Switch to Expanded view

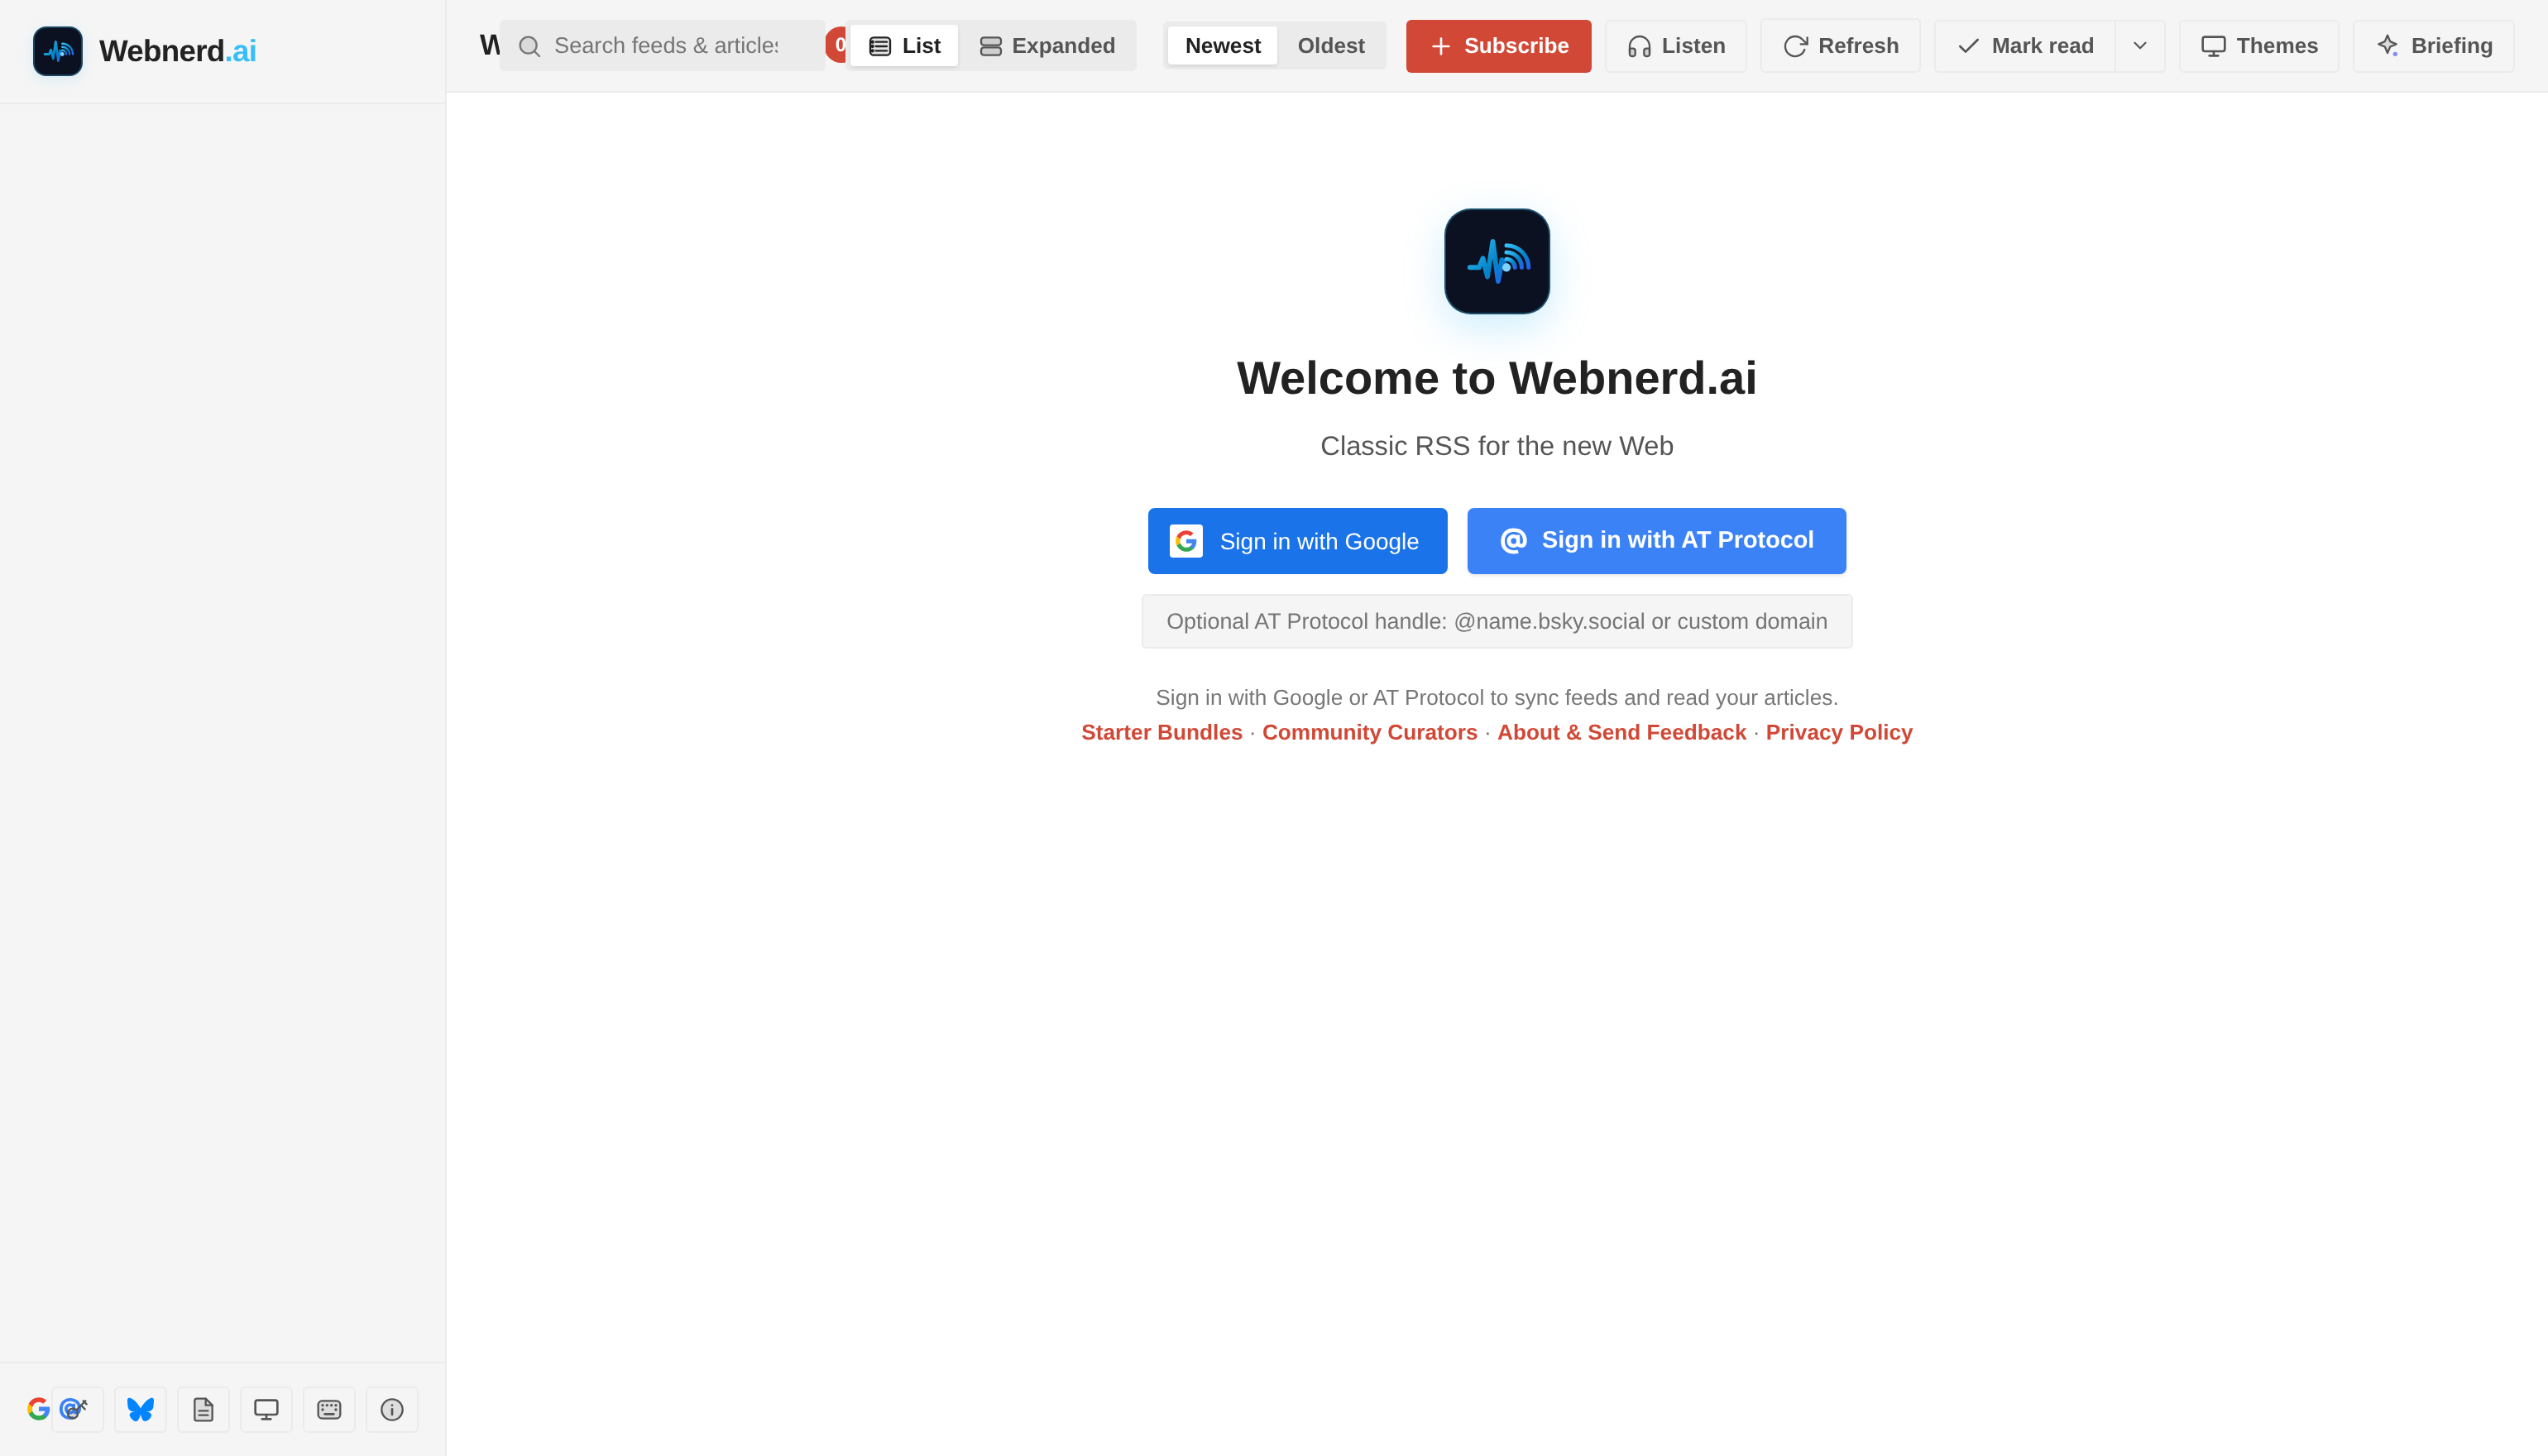(x=1047, y=46)
